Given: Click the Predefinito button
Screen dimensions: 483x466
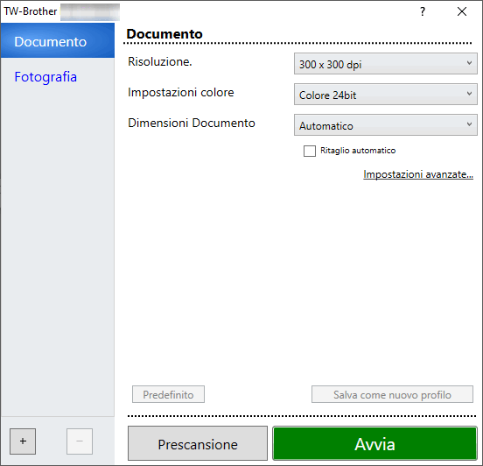Looking at the screenshot, I should (168, 394).
